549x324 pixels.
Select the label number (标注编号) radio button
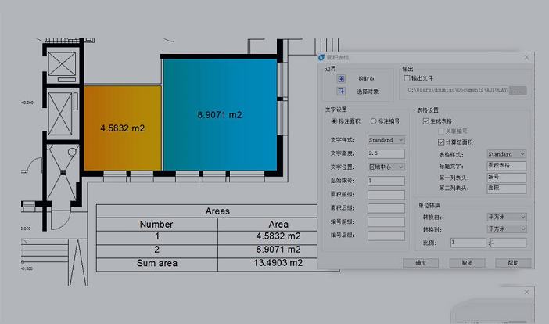click(374, 121)
